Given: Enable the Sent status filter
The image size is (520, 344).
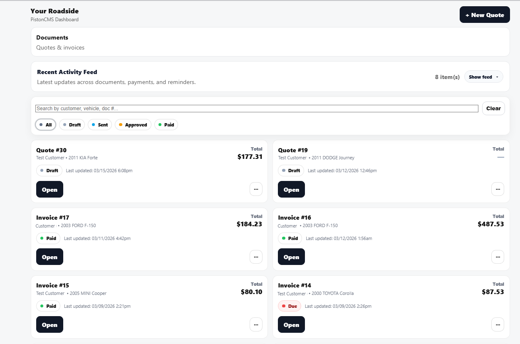Looking at the screenshot, I should [99, 124].
